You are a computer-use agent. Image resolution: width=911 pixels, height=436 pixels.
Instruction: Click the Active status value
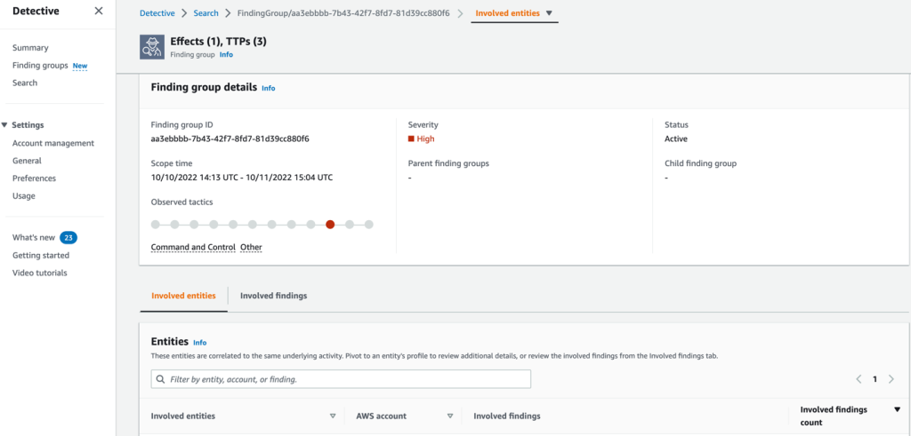point(676,139)
